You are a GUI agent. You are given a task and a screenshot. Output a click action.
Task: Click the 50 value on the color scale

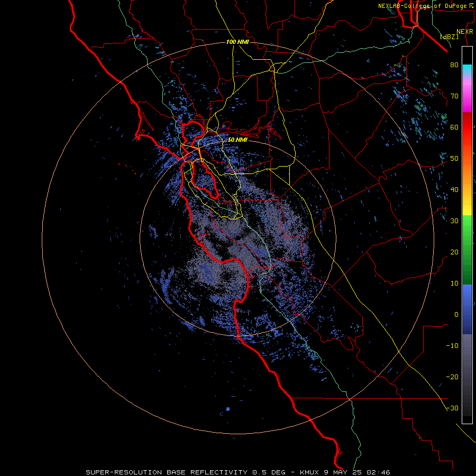point(454,159)
